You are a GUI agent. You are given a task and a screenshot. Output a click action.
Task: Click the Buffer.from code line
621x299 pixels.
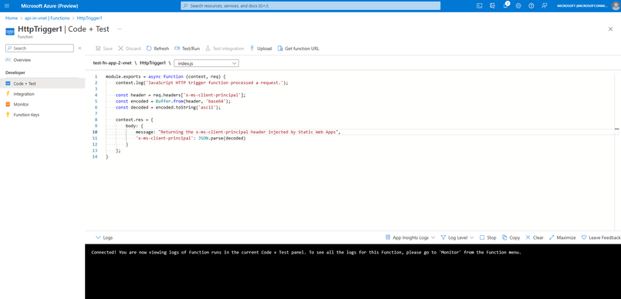pos(173,101)
